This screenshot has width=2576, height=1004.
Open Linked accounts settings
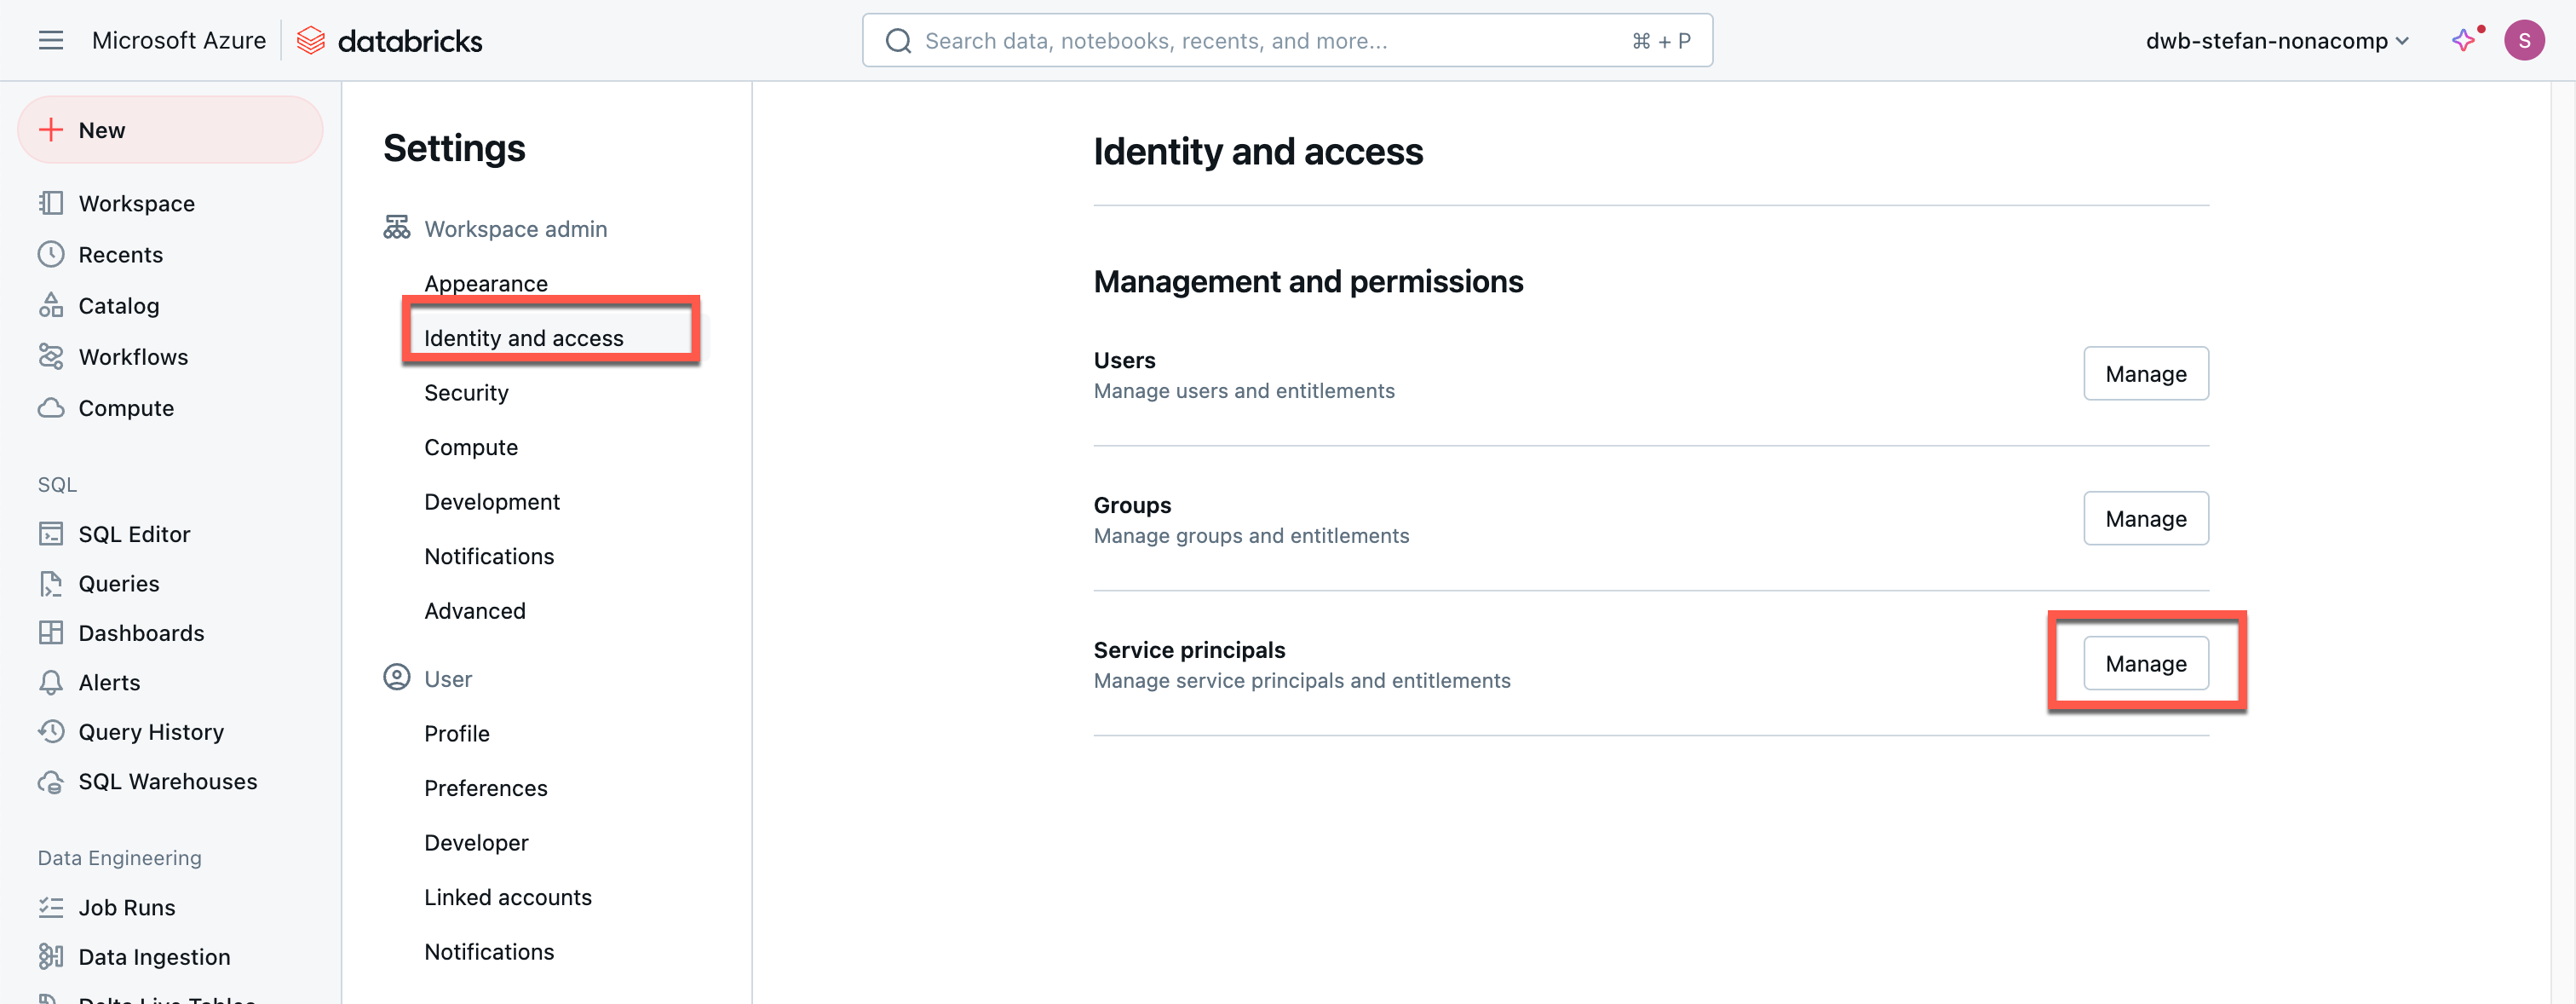[507, 897]
